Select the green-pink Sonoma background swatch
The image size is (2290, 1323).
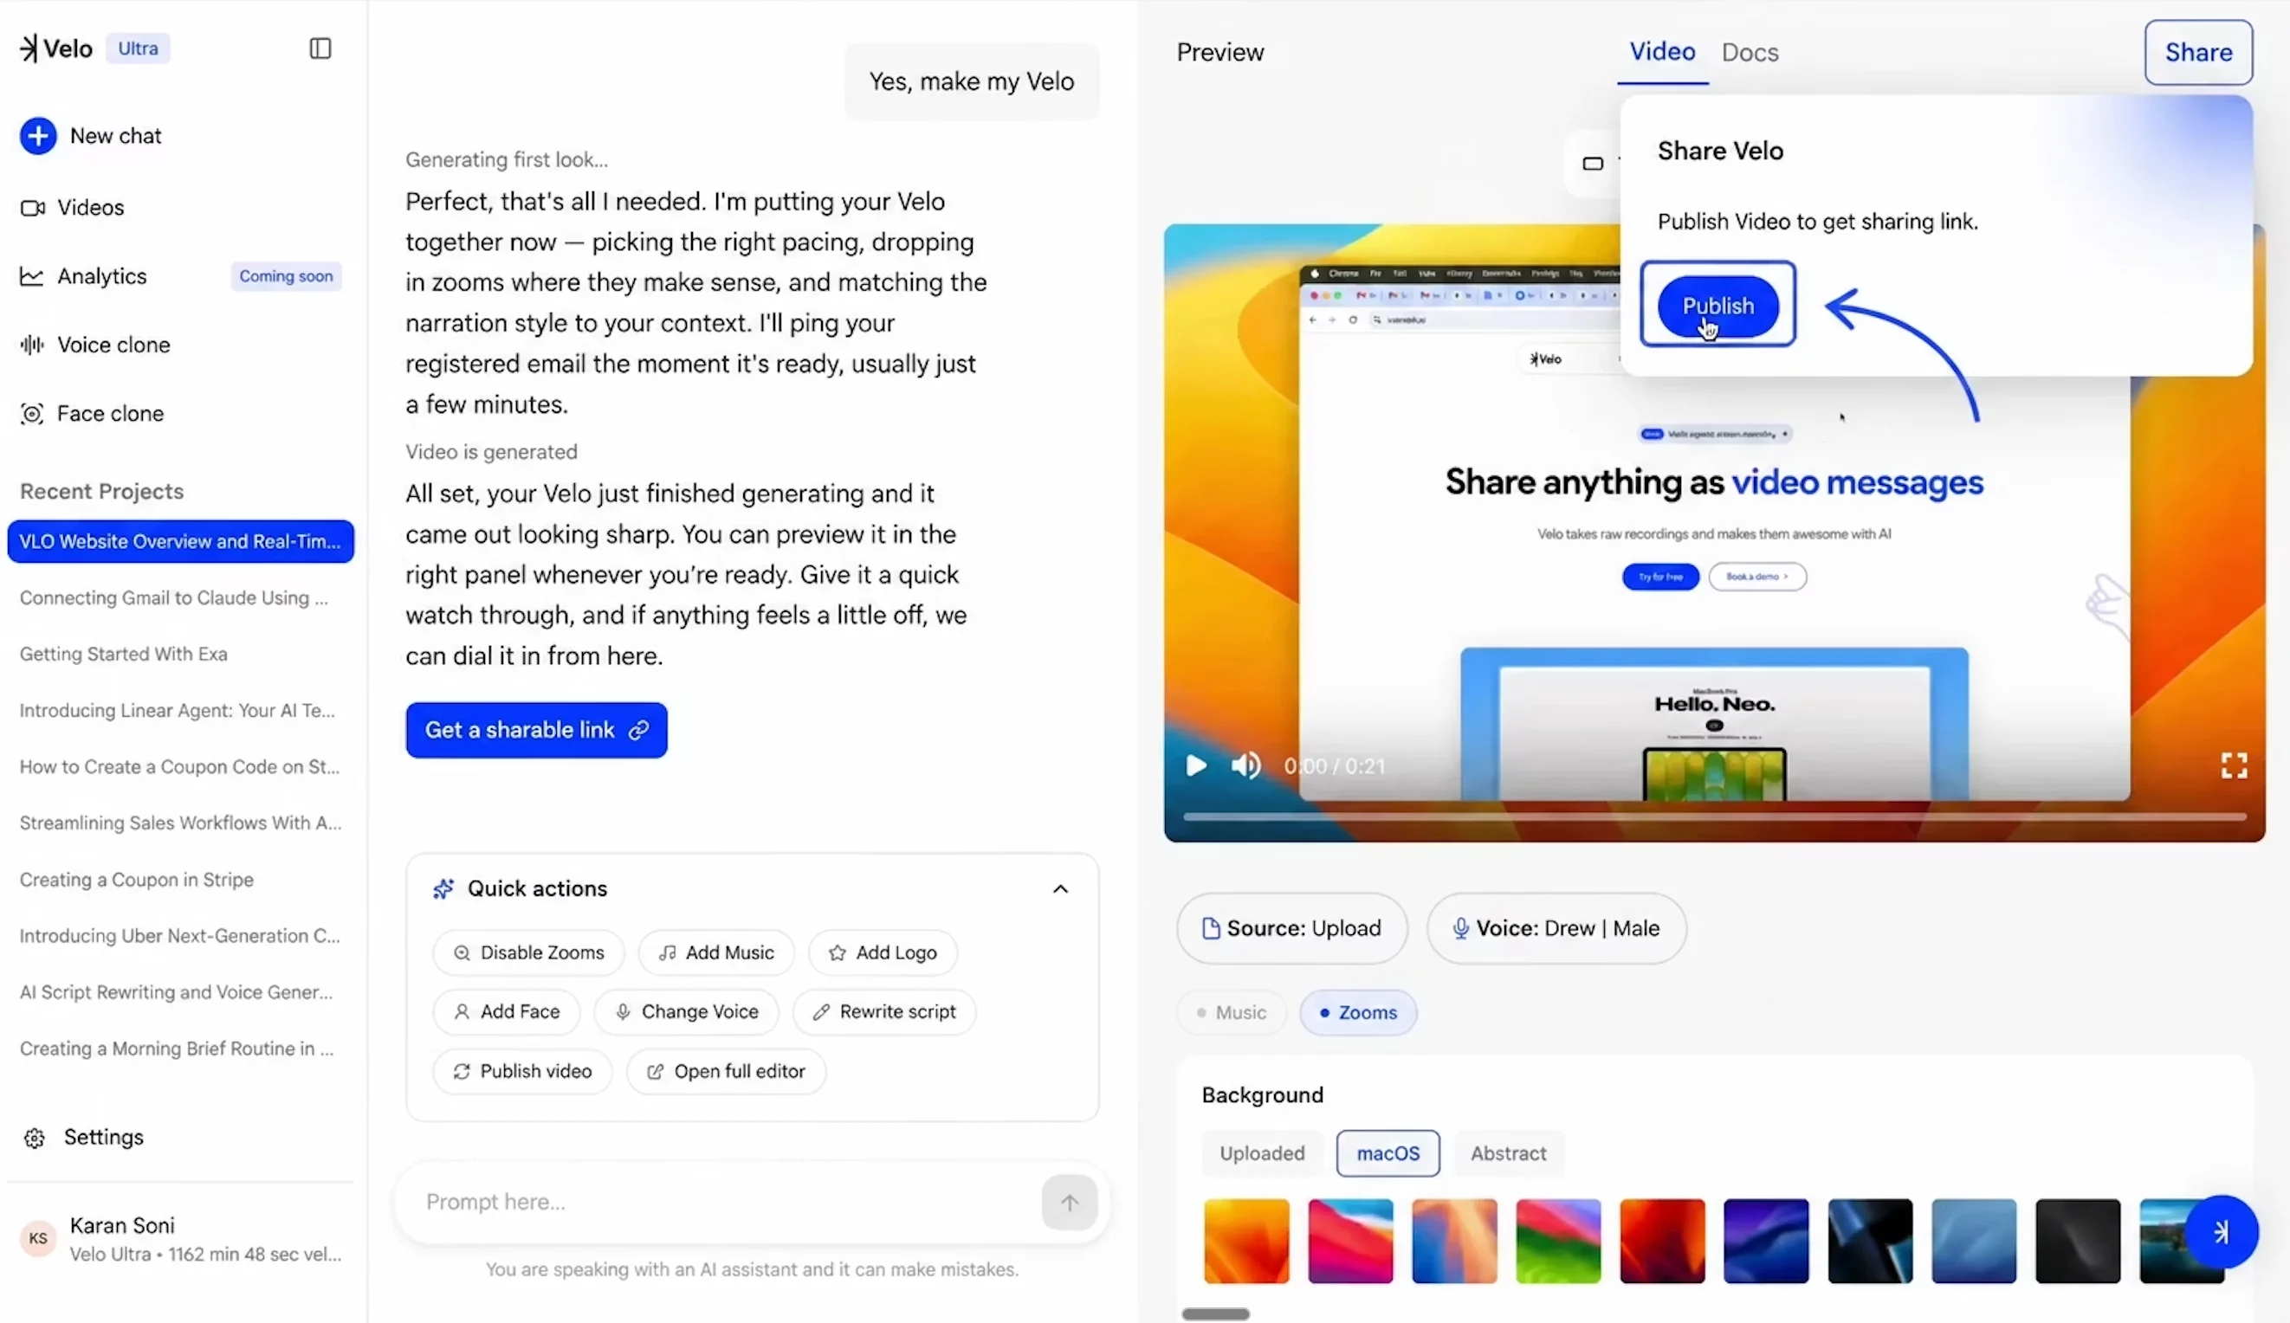click(1558, 1240)
